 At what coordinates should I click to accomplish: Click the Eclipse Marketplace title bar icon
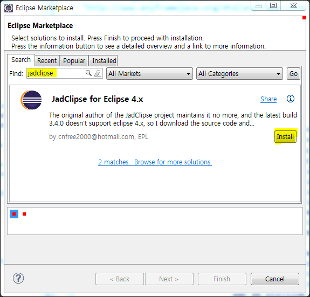pos(9,8)
